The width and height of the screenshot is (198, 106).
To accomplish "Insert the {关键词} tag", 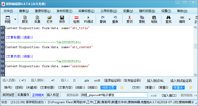I will 32,87.
